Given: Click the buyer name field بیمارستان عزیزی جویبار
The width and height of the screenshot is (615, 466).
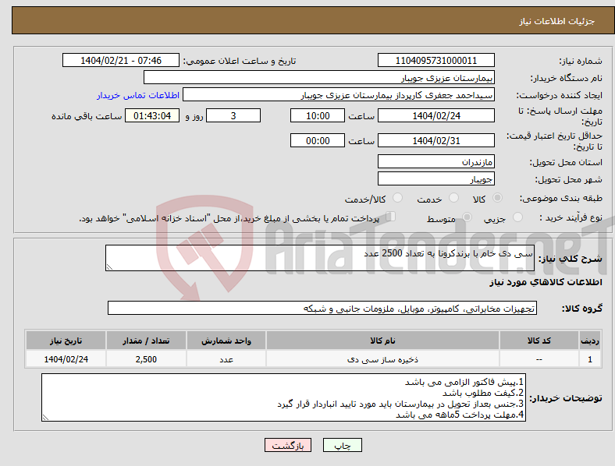Looking at the screenshot, I should pyautogui.click(x=319, y=77).
